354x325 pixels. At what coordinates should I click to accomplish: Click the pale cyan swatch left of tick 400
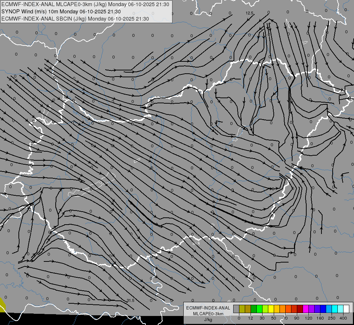coord(341,309)
